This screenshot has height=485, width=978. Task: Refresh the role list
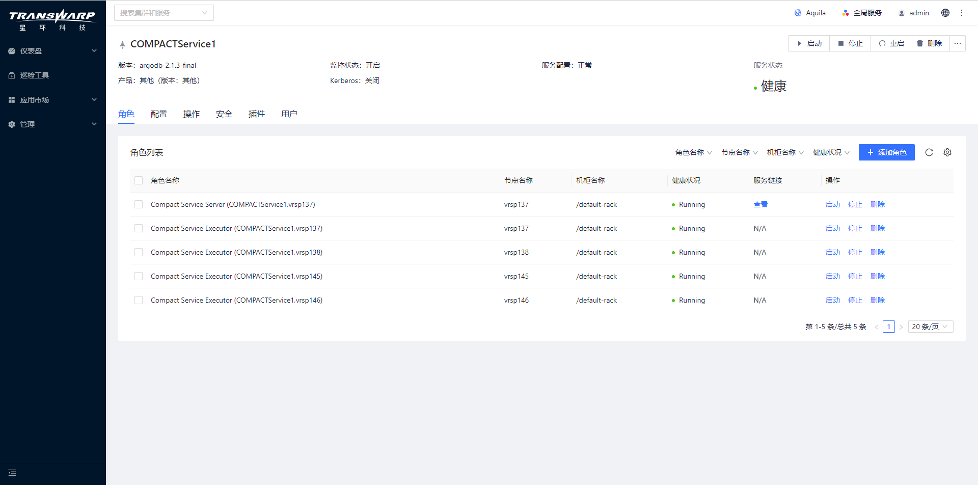pyautogui.click(x=929, y=152)
